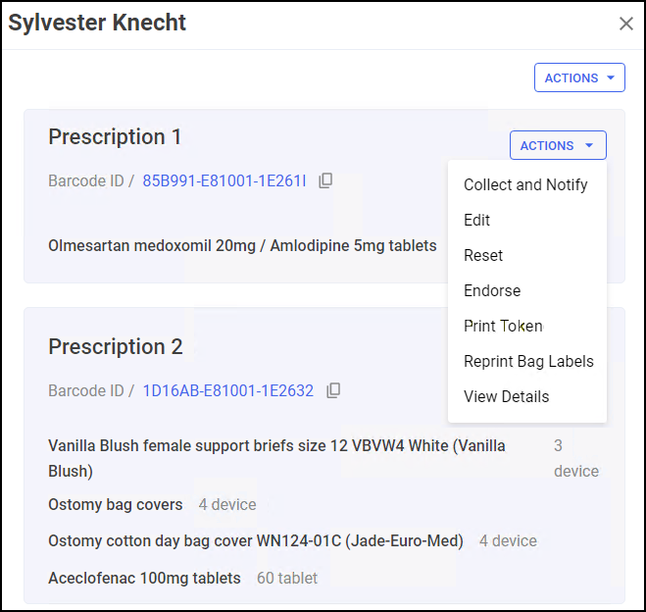Viewport: 646px width, 612px height.
Task: Select the Olmesartan medoxomil / Amlodipine item
Action: [242, 245]
